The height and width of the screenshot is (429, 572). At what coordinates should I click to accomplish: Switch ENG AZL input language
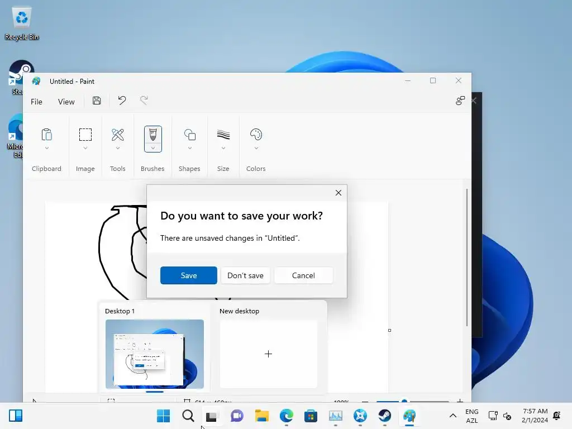tap(471, 416)
